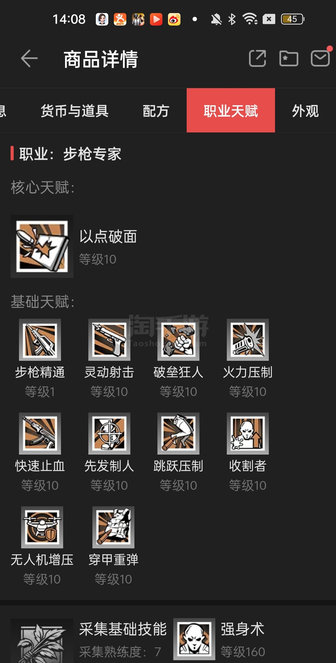Tap the 灵动射击 pistol icon
This screenshot has height=663, width=336.
(x=109, y=340)
